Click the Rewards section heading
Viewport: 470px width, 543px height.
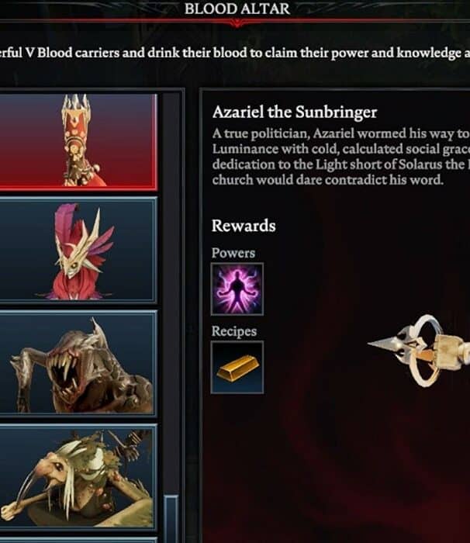tap(244, 226)
